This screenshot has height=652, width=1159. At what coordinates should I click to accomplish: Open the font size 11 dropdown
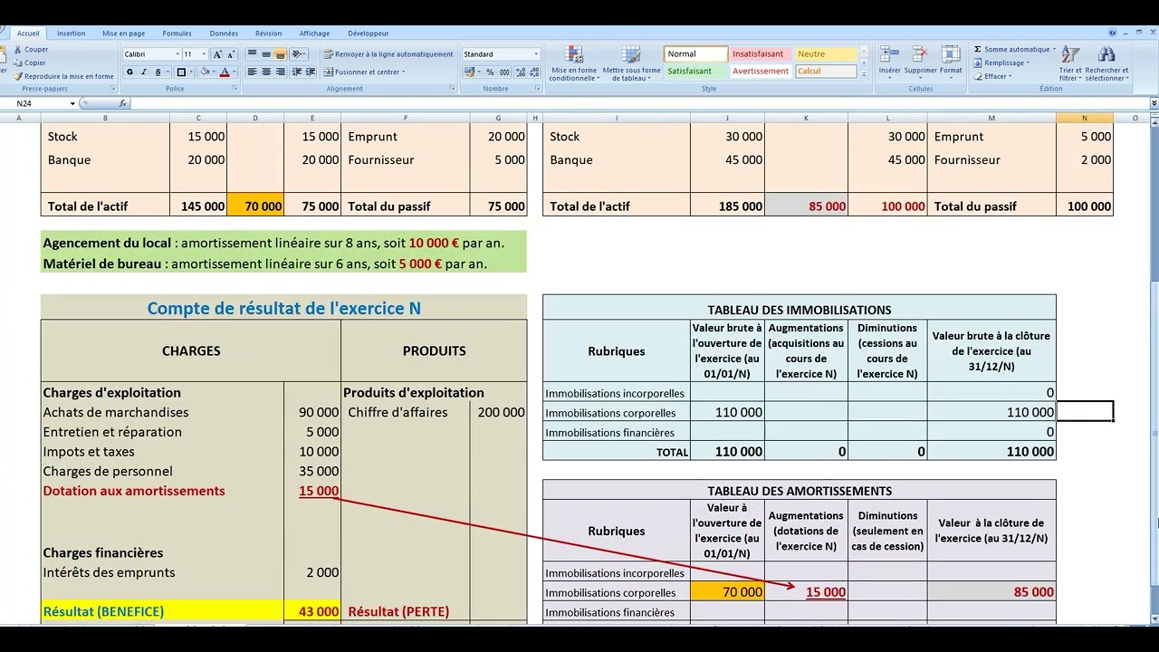pyautogui.click(x=205, y=54)
